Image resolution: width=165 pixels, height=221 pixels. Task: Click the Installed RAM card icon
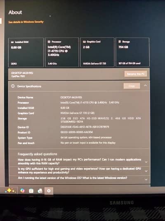click(x=12, y=42)
